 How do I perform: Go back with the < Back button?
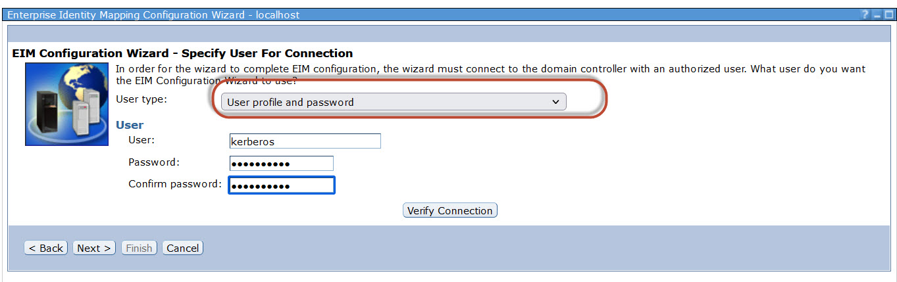(46, 248)
